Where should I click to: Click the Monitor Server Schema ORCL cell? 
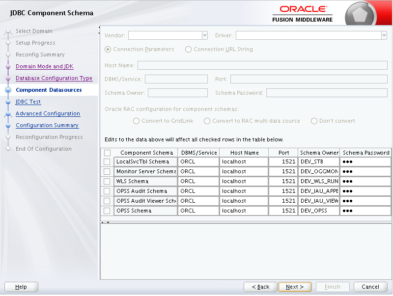(198, 171)
